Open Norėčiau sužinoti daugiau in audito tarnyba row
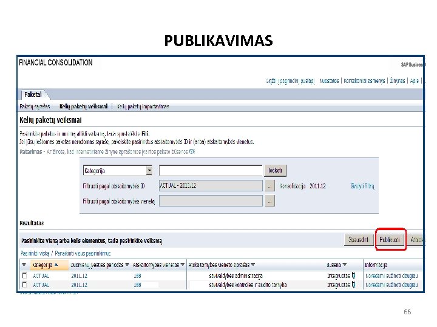The height and width of the screenshot is (327, 437). [x=391, y=285]
